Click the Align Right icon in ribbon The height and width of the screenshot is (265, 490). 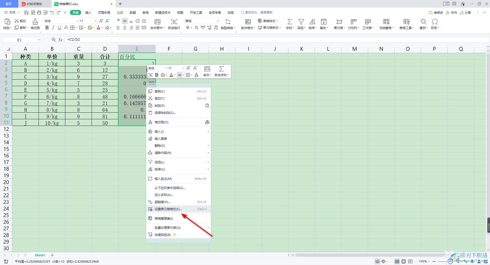131,28
